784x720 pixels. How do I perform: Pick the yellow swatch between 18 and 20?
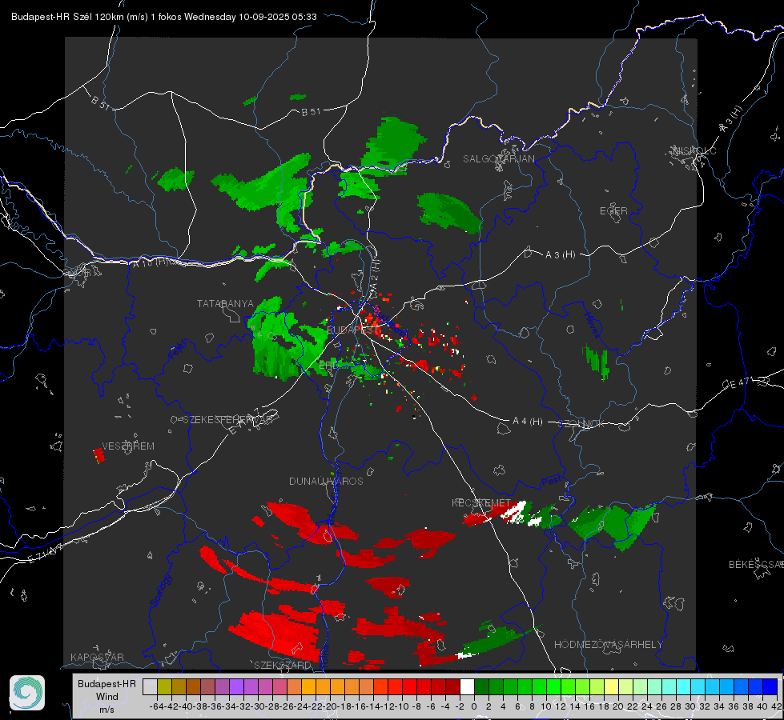(612, 686)
